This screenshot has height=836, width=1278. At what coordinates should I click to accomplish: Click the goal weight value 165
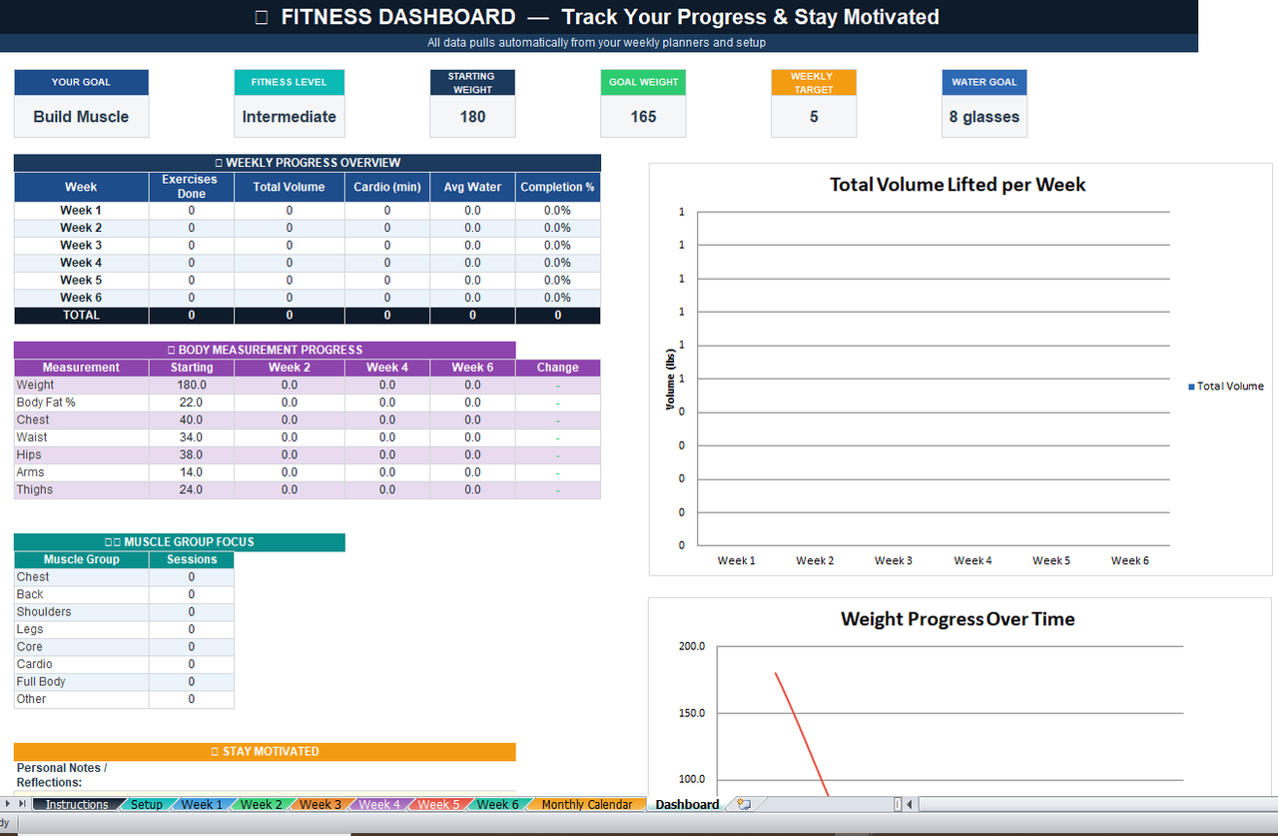tap(644, 116)
